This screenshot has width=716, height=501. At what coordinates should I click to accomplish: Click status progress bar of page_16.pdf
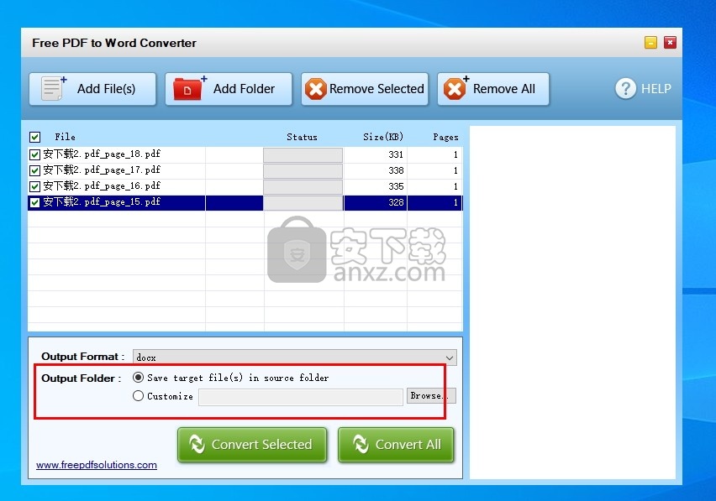point(303,187)
